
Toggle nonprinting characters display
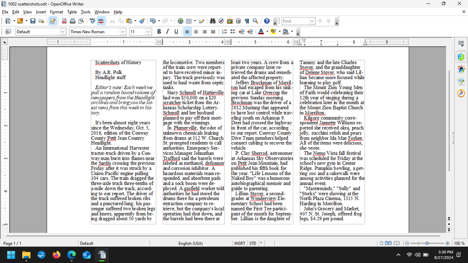[x=247, y=21]
